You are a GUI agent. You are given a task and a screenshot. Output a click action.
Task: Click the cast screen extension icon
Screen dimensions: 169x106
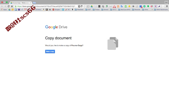[x=88, y=6]
